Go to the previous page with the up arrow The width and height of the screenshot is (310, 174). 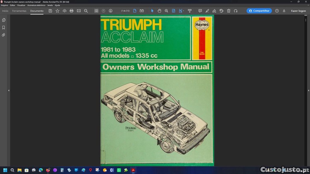103,11
